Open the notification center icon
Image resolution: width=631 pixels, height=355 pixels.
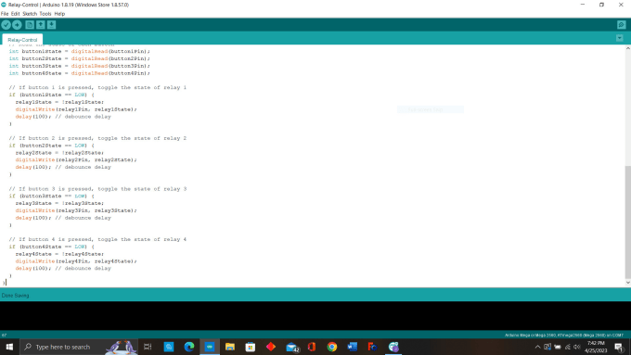619,347
